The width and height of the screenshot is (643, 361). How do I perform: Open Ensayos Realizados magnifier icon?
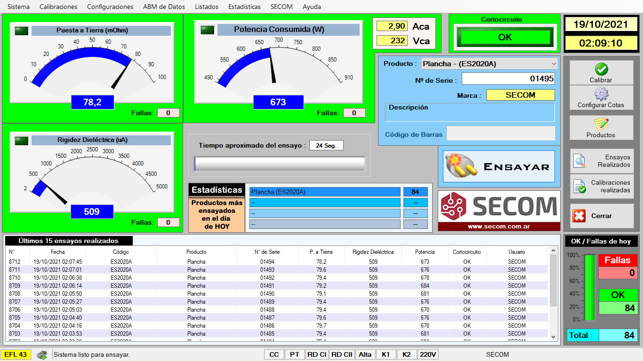579,161
